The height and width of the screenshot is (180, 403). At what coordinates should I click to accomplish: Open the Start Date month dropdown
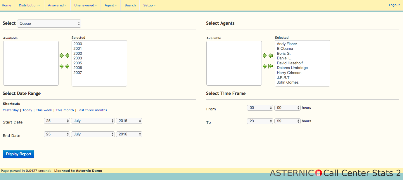(x=93, y=121)
